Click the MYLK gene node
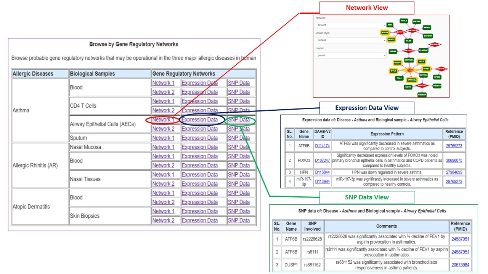 point(393,71)
